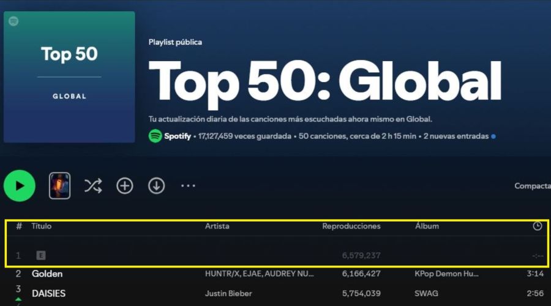
Task: Sort tracks by the Título column
Action: pos(42,226)
